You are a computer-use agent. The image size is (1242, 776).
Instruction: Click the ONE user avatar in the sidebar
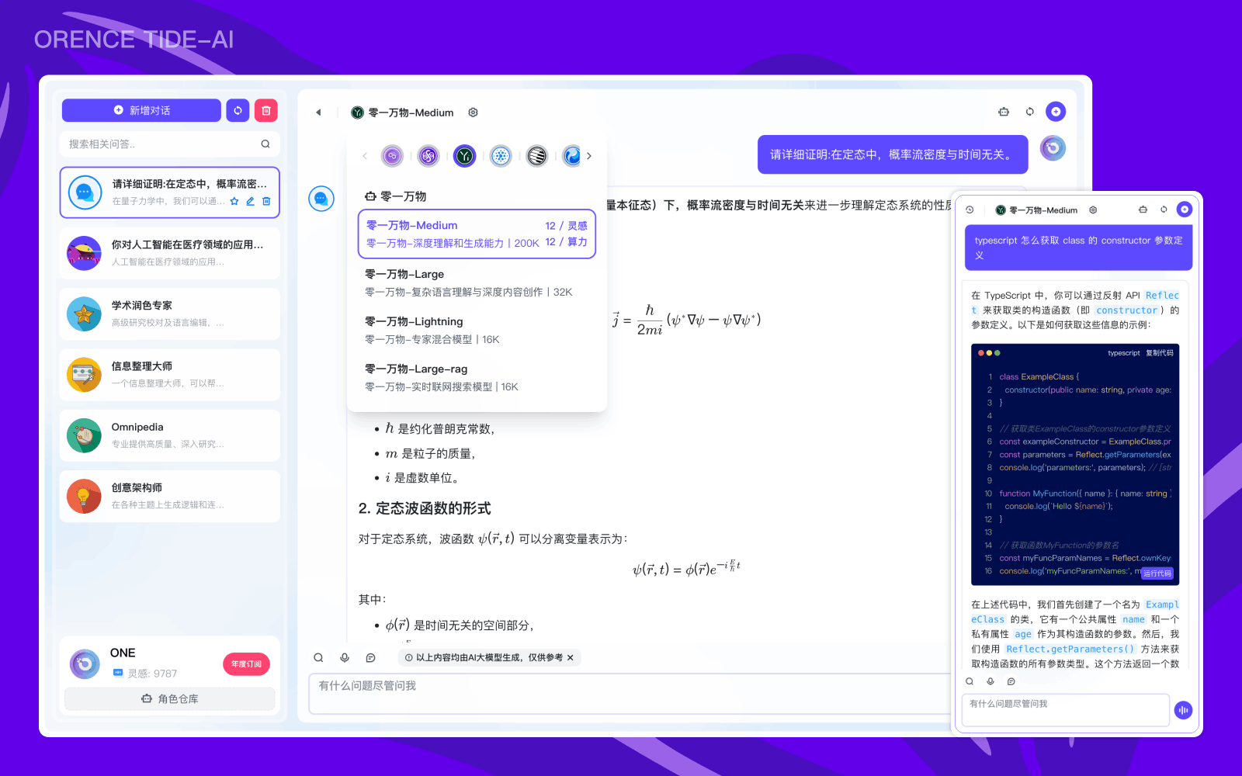point(85,663)
